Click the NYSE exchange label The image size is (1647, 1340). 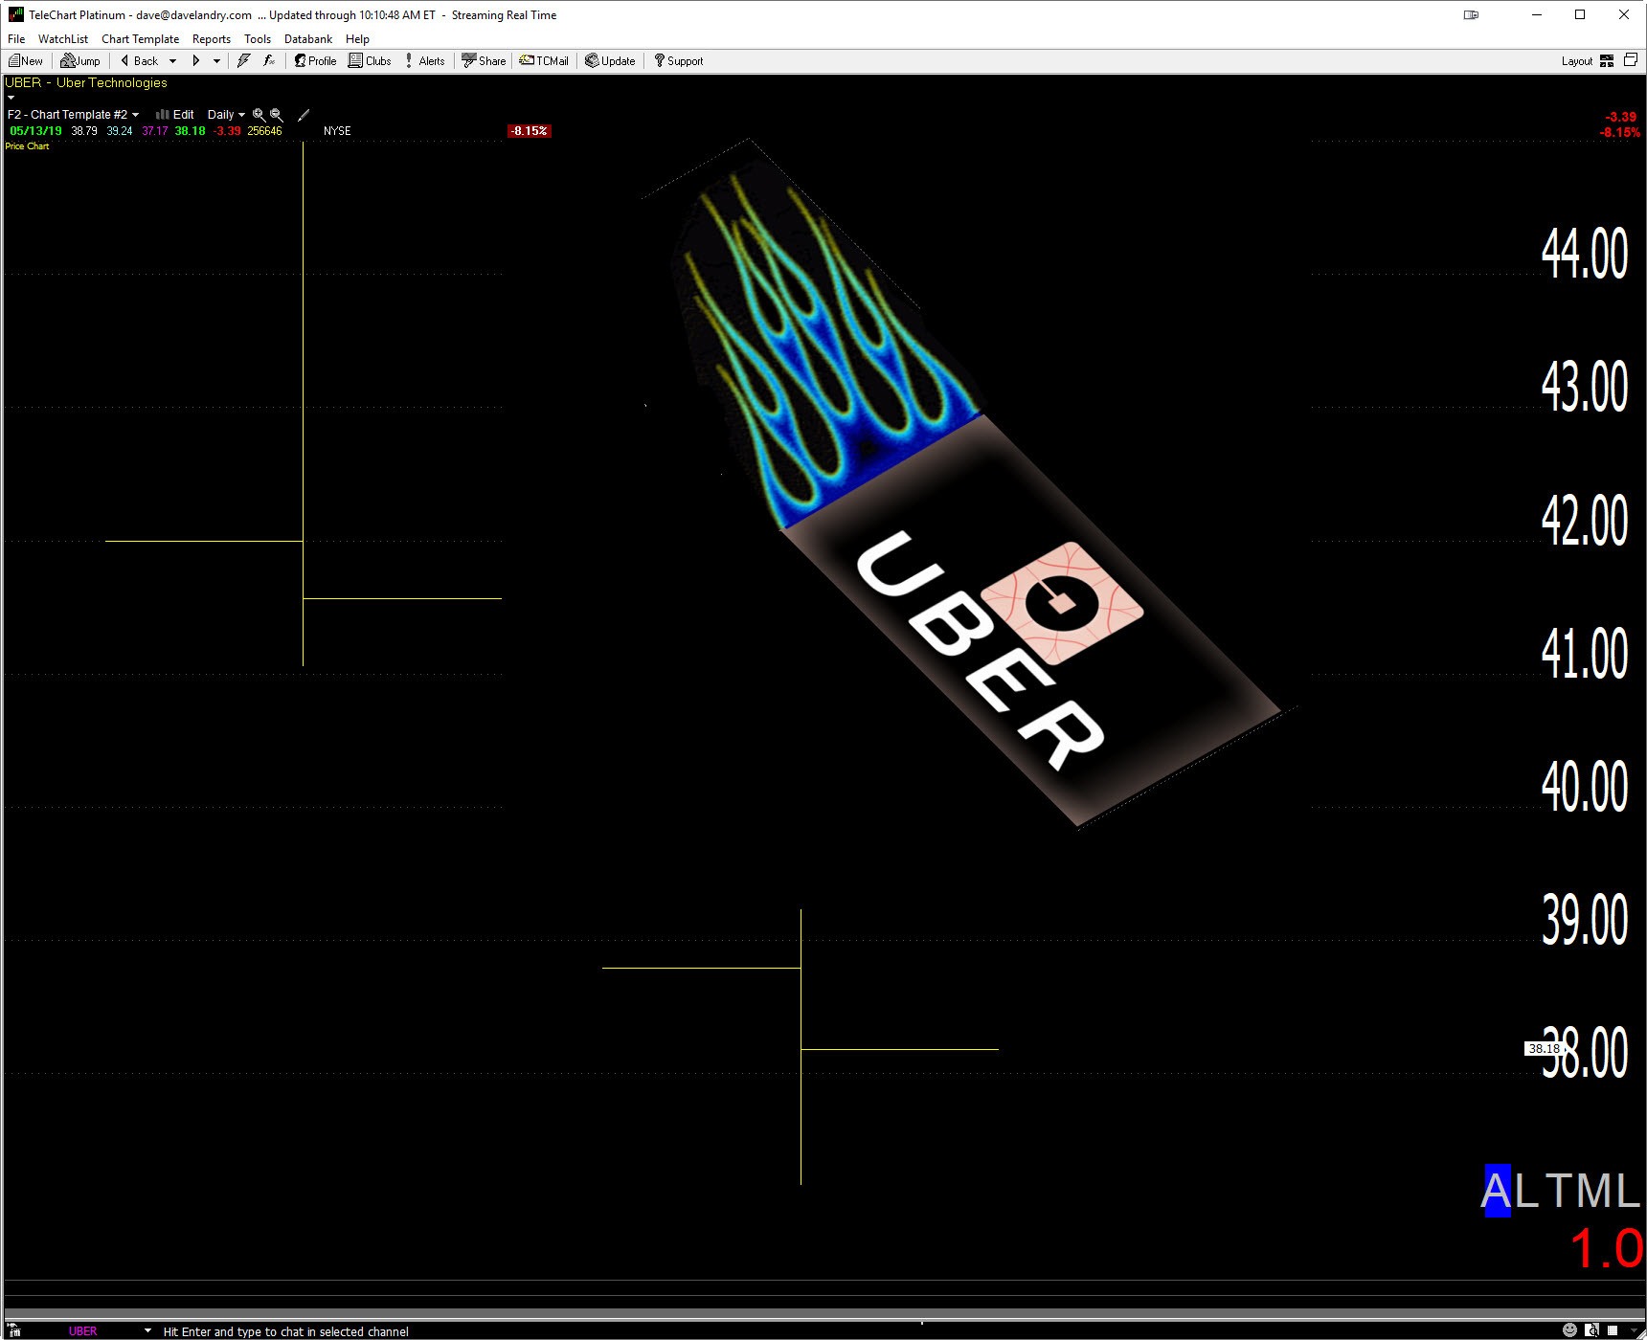[337, 131]
